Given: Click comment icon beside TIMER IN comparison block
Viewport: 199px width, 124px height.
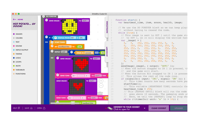Looking at the screenshot, I should pyautogui.click(x=72, y=52).
